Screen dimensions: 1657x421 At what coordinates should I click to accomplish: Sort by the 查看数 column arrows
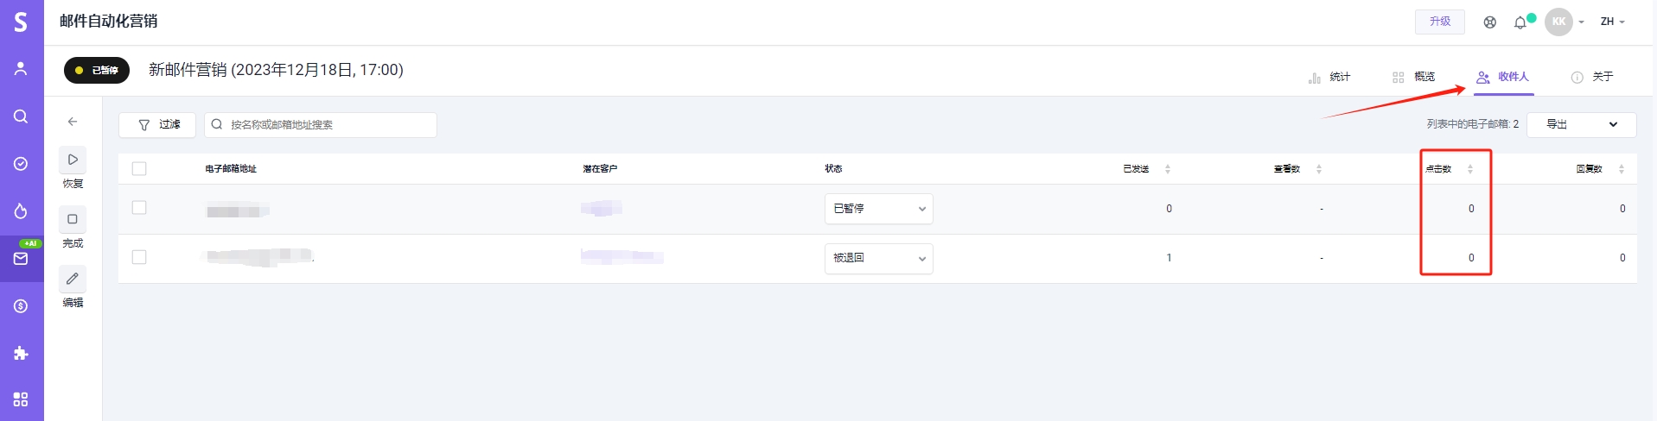coord(1319,169)
